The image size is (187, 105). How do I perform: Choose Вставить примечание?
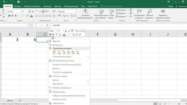click(x=69, y=88)
